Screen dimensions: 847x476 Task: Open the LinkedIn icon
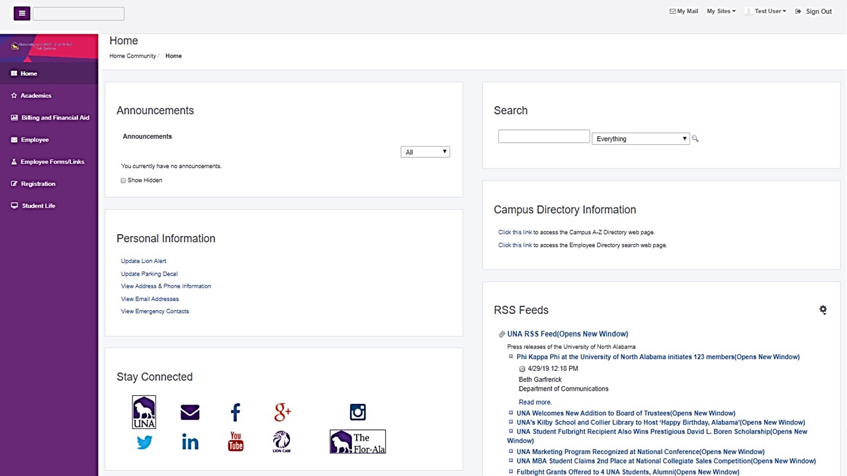coord(190,442)
